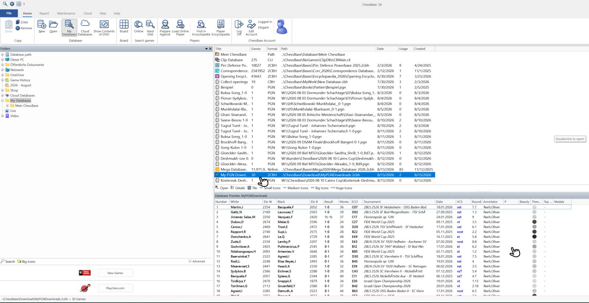The height and width of the screenshot is (303, 589).
Task: Sort preview by Tournament column header
Action: tap(399, 202)
